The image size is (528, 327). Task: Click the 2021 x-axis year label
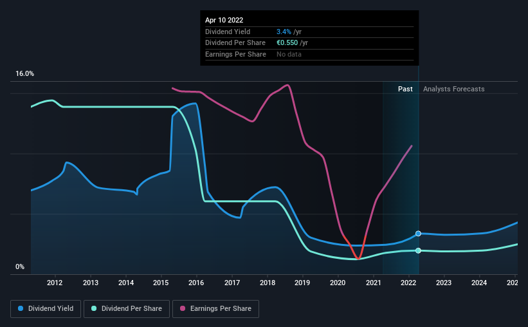[x=374, y=283]
